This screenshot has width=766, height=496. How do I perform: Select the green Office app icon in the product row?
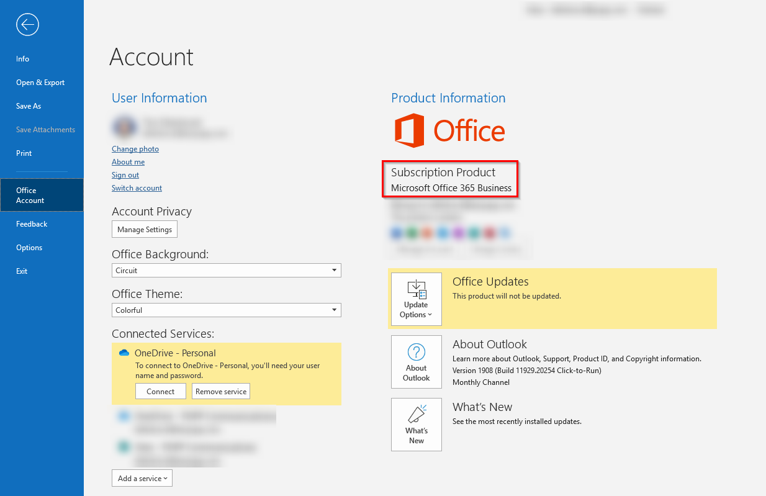(412, 233)
